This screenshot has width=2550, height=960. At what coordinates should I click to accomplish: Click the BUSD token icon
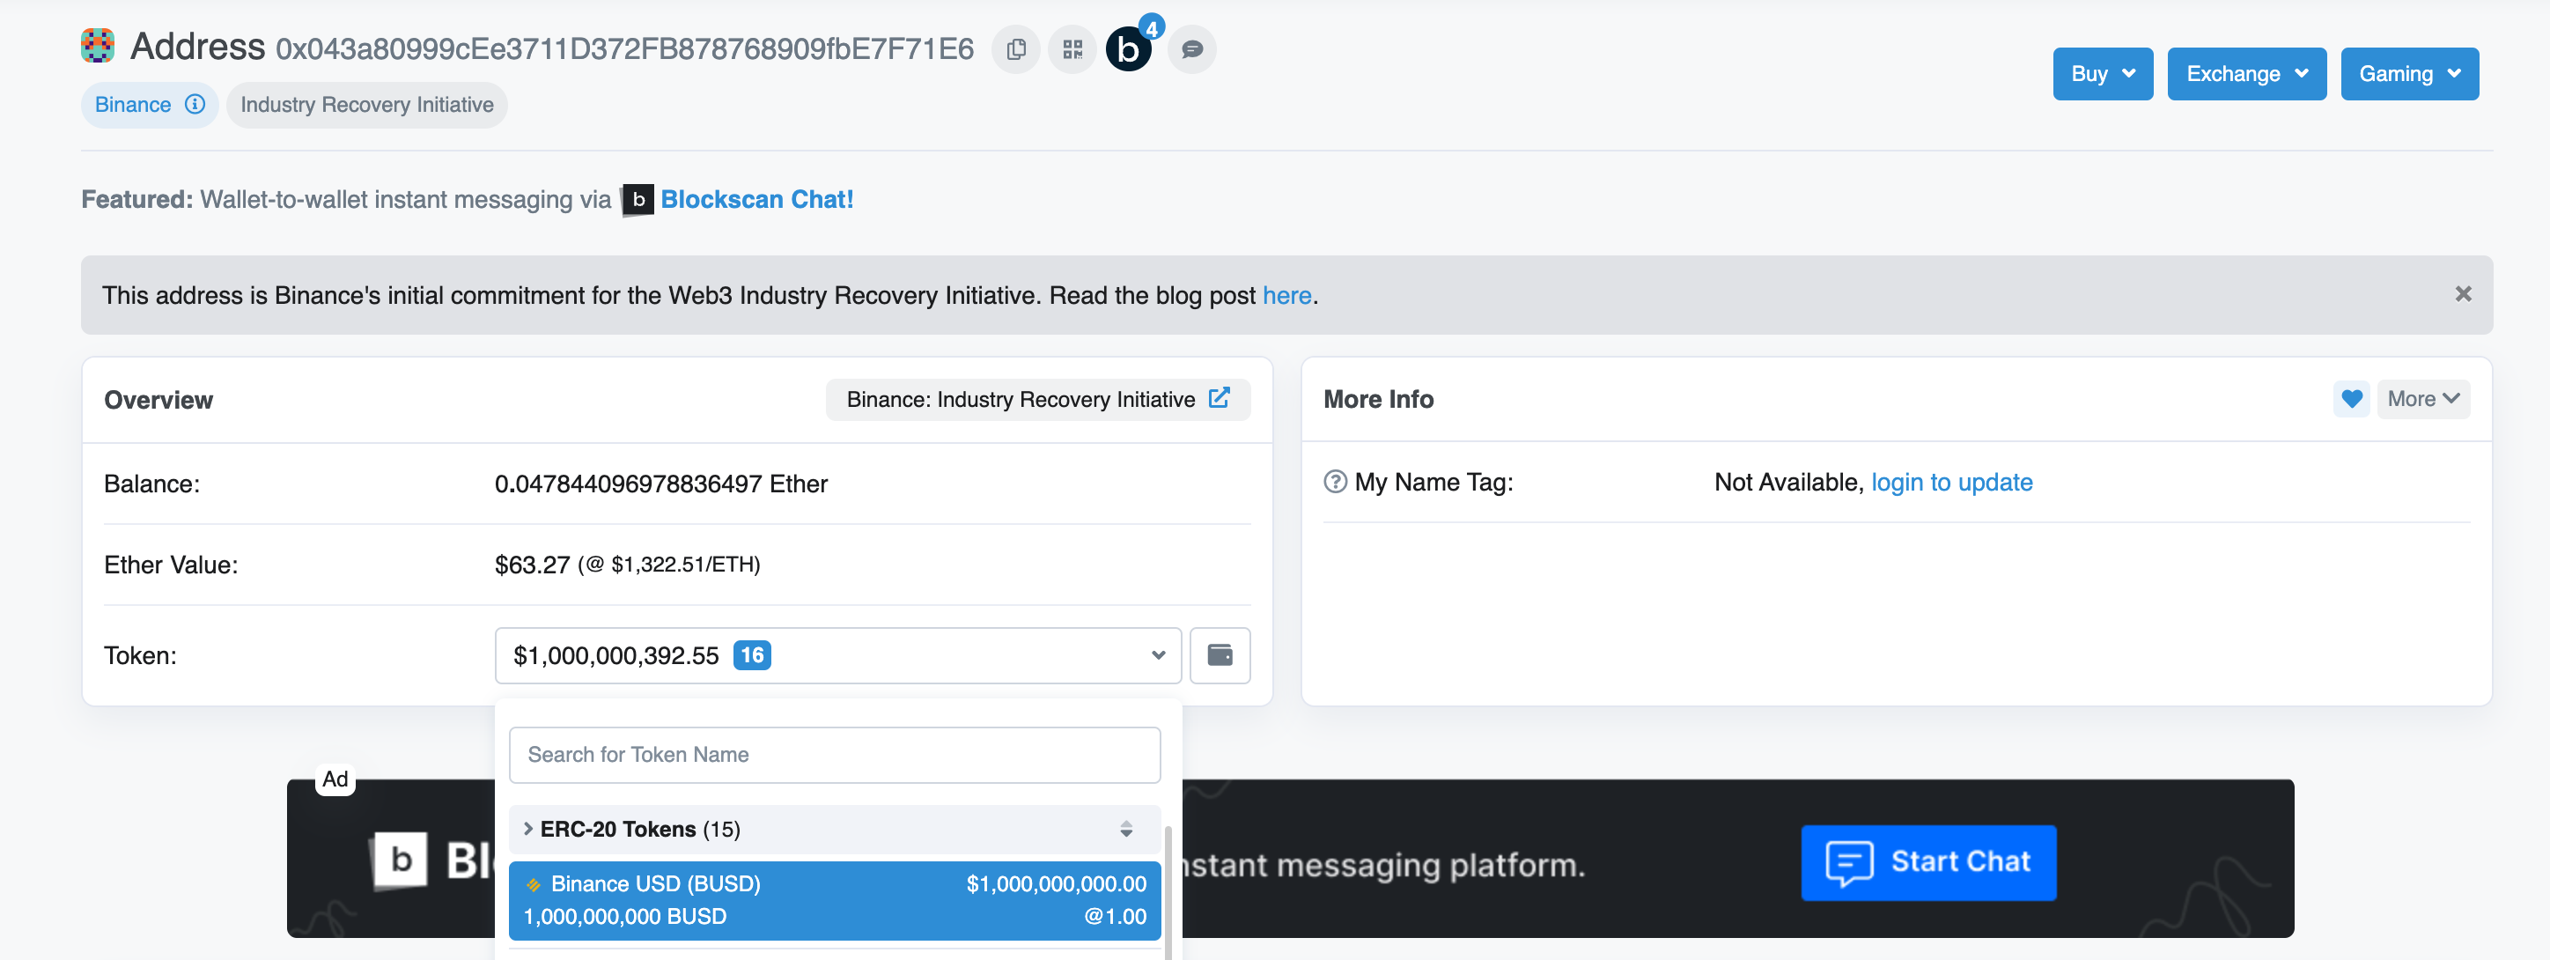coord(534,885)
